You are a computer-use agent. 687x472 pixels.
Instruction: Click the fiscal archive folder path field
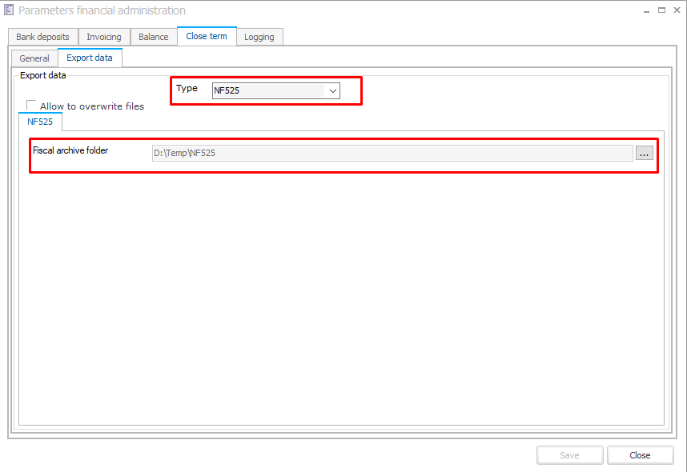point(392,153)
